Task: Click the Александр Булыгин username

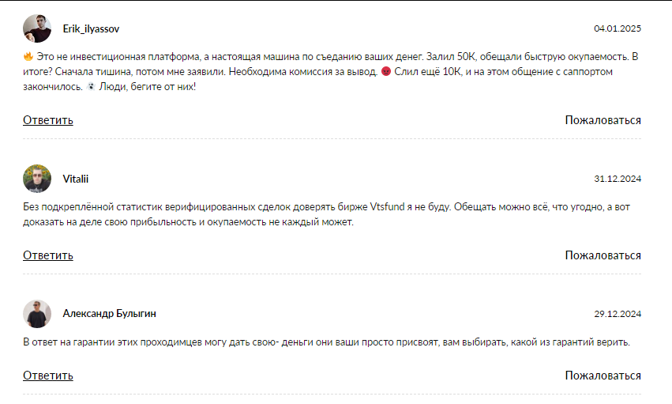Action: (109, 314)
